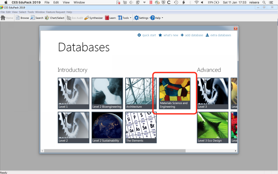The width and height of the screenshot is (278, 174).
Task: Open the app Help menu
Action: click(69, 12)
